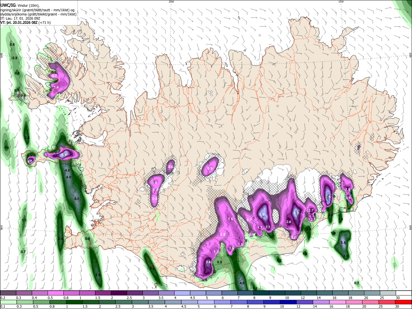Click the '5.4' rain value offshore southeast

(343, 242)
